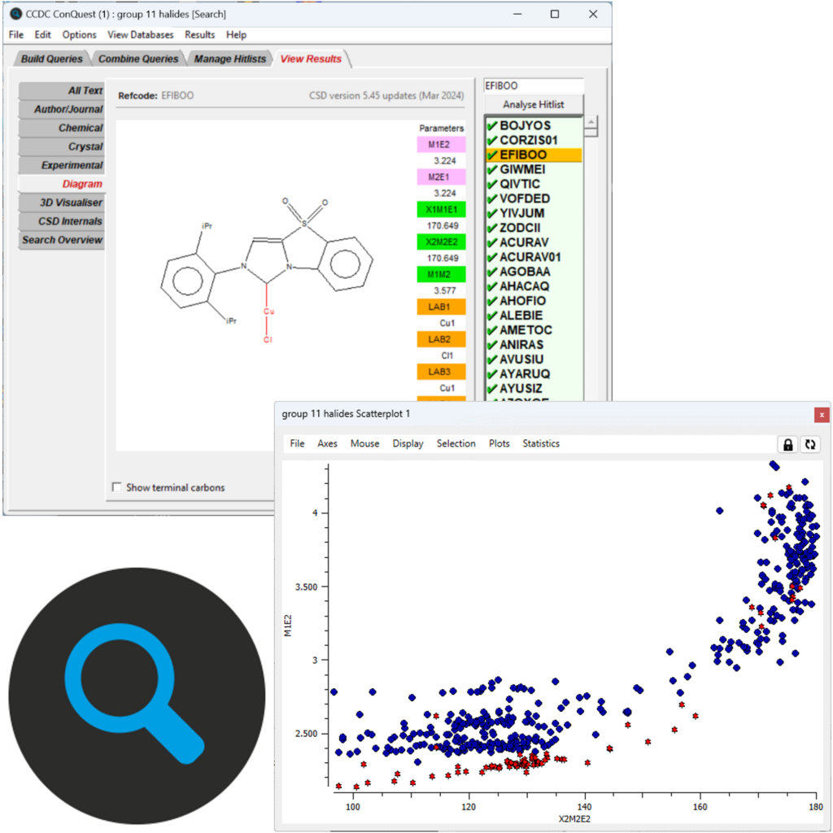Open the Axes menu in scatterplot
833x833 pixels.
(327, 443)
